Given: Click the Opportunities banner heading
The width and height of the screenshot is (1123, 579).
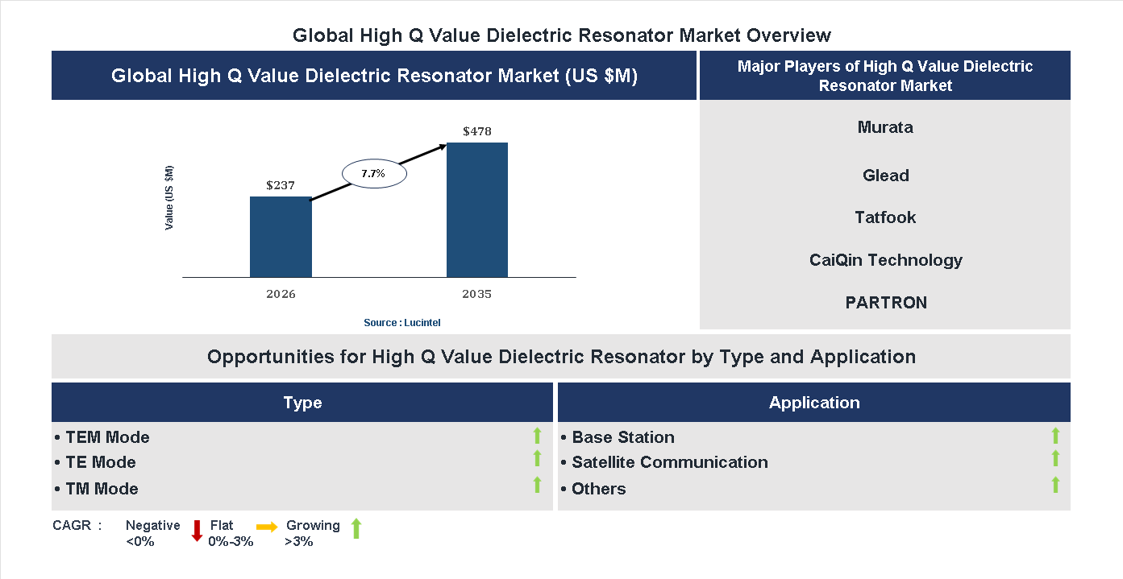Looking at the screenshot, I should [561, 356].
